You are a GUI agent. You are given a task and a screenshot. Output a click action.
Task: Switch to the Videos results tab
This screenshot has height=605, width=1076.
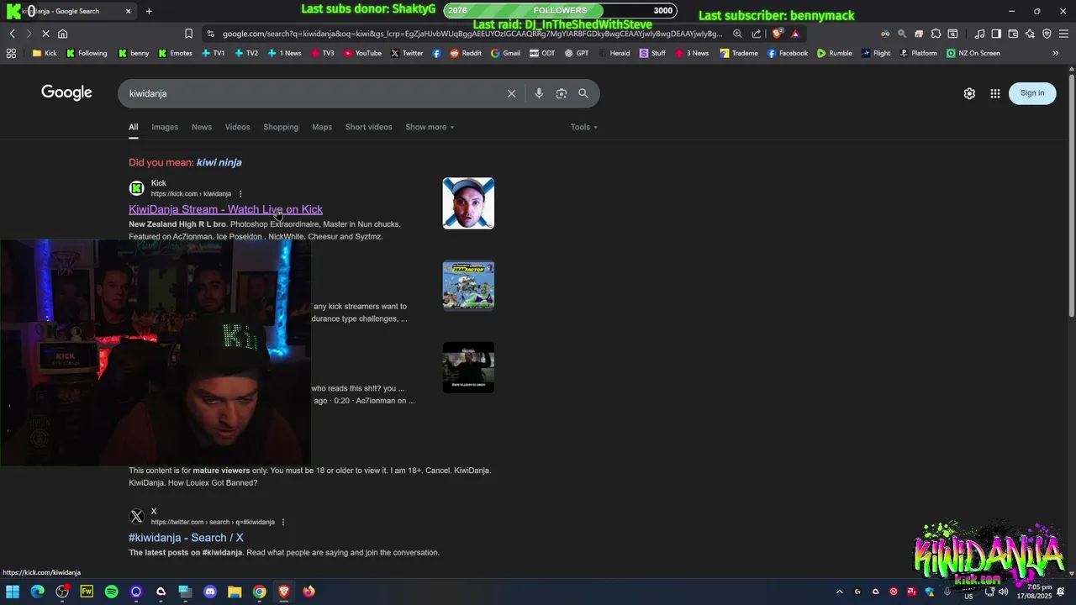(237, 127)
